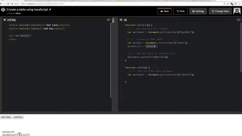242x136 pixels.
Task: Click the Add Row button line in HTML code
Action: 37,29
